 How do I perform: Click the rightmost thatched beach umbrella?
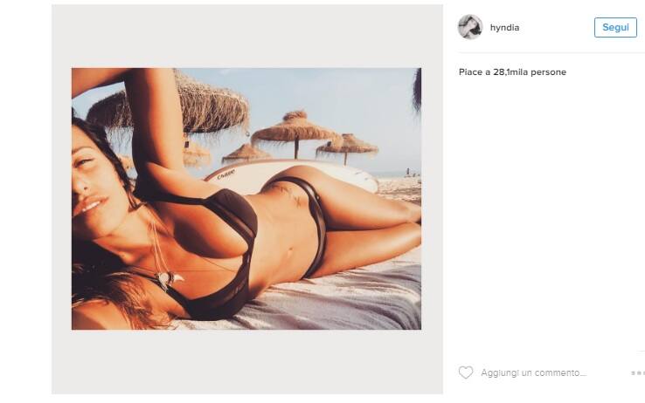(x=347, y=147)
